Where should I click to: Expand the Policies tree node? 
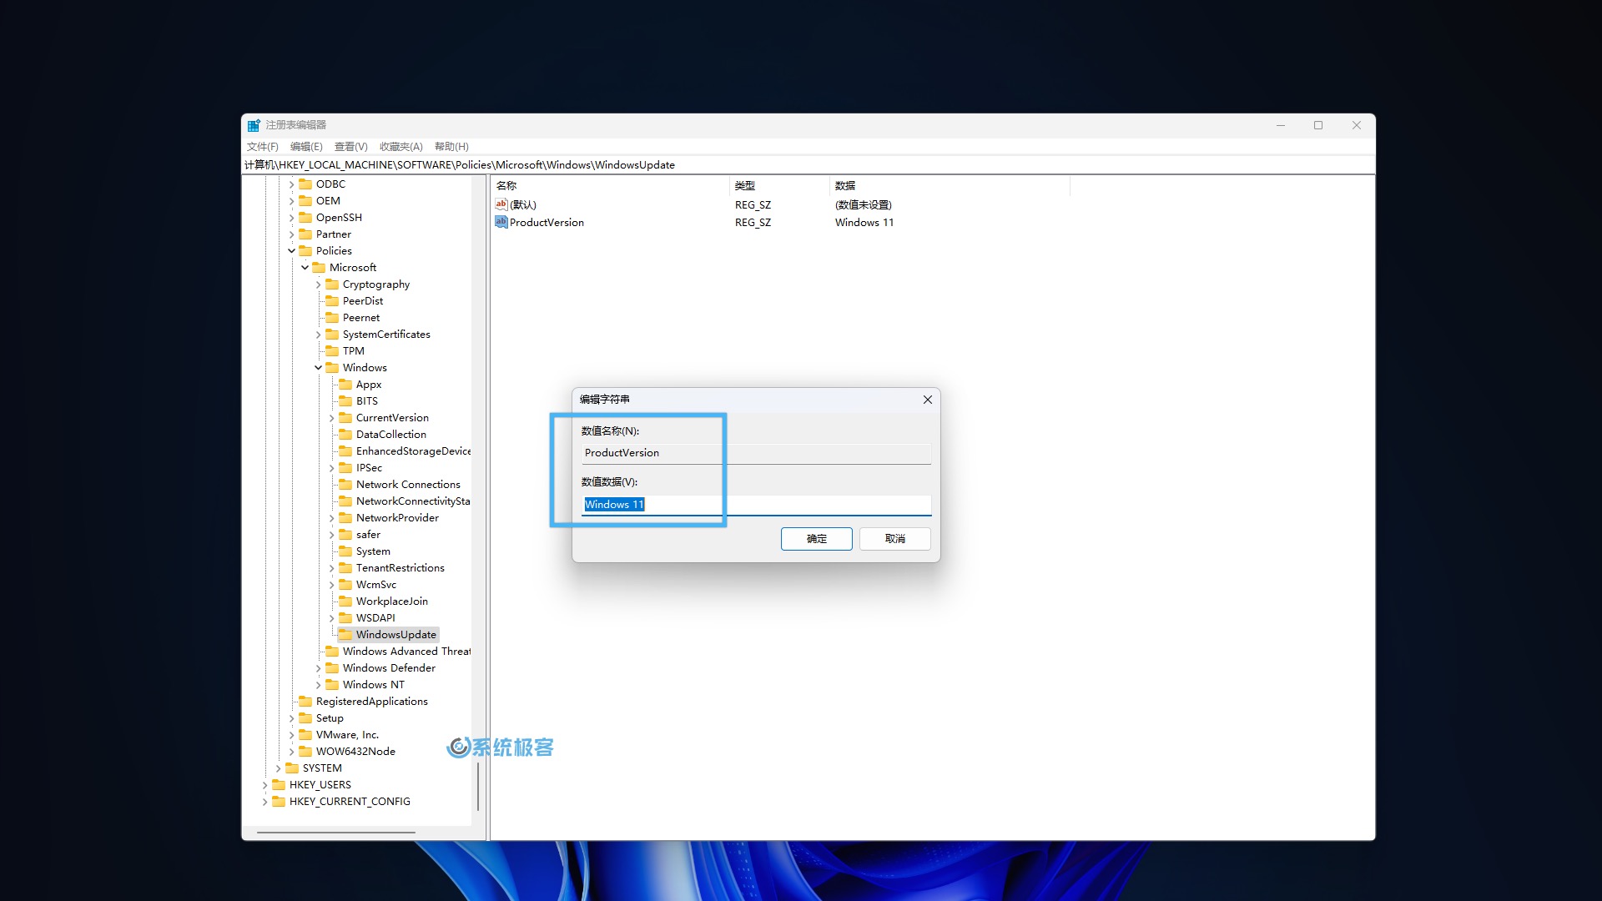point(290,249)
